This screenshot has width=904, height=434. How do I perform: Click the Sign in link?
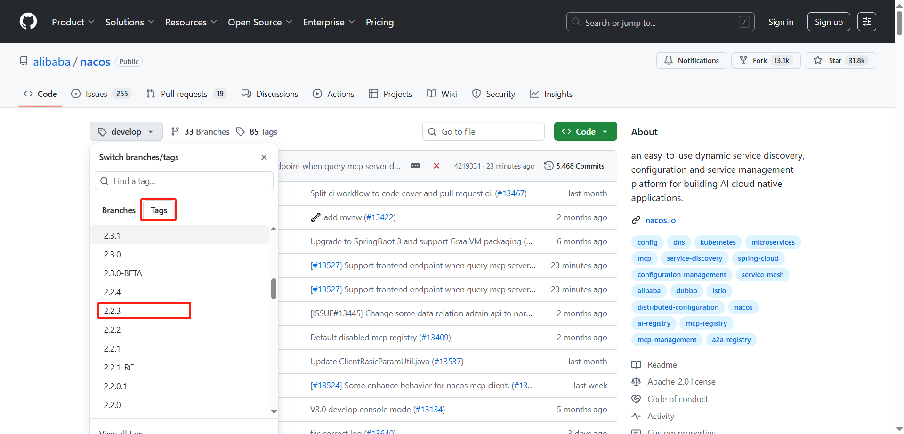tap(781, 22)
